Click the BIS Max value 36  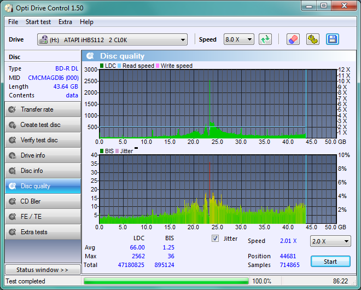tap(171, 256)
